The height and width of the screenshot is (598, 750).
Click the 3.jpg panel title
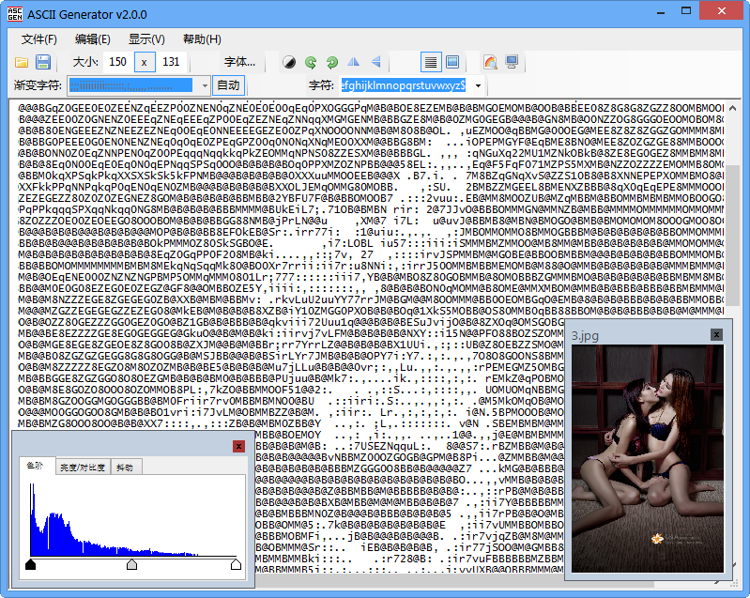click(585, 336)
